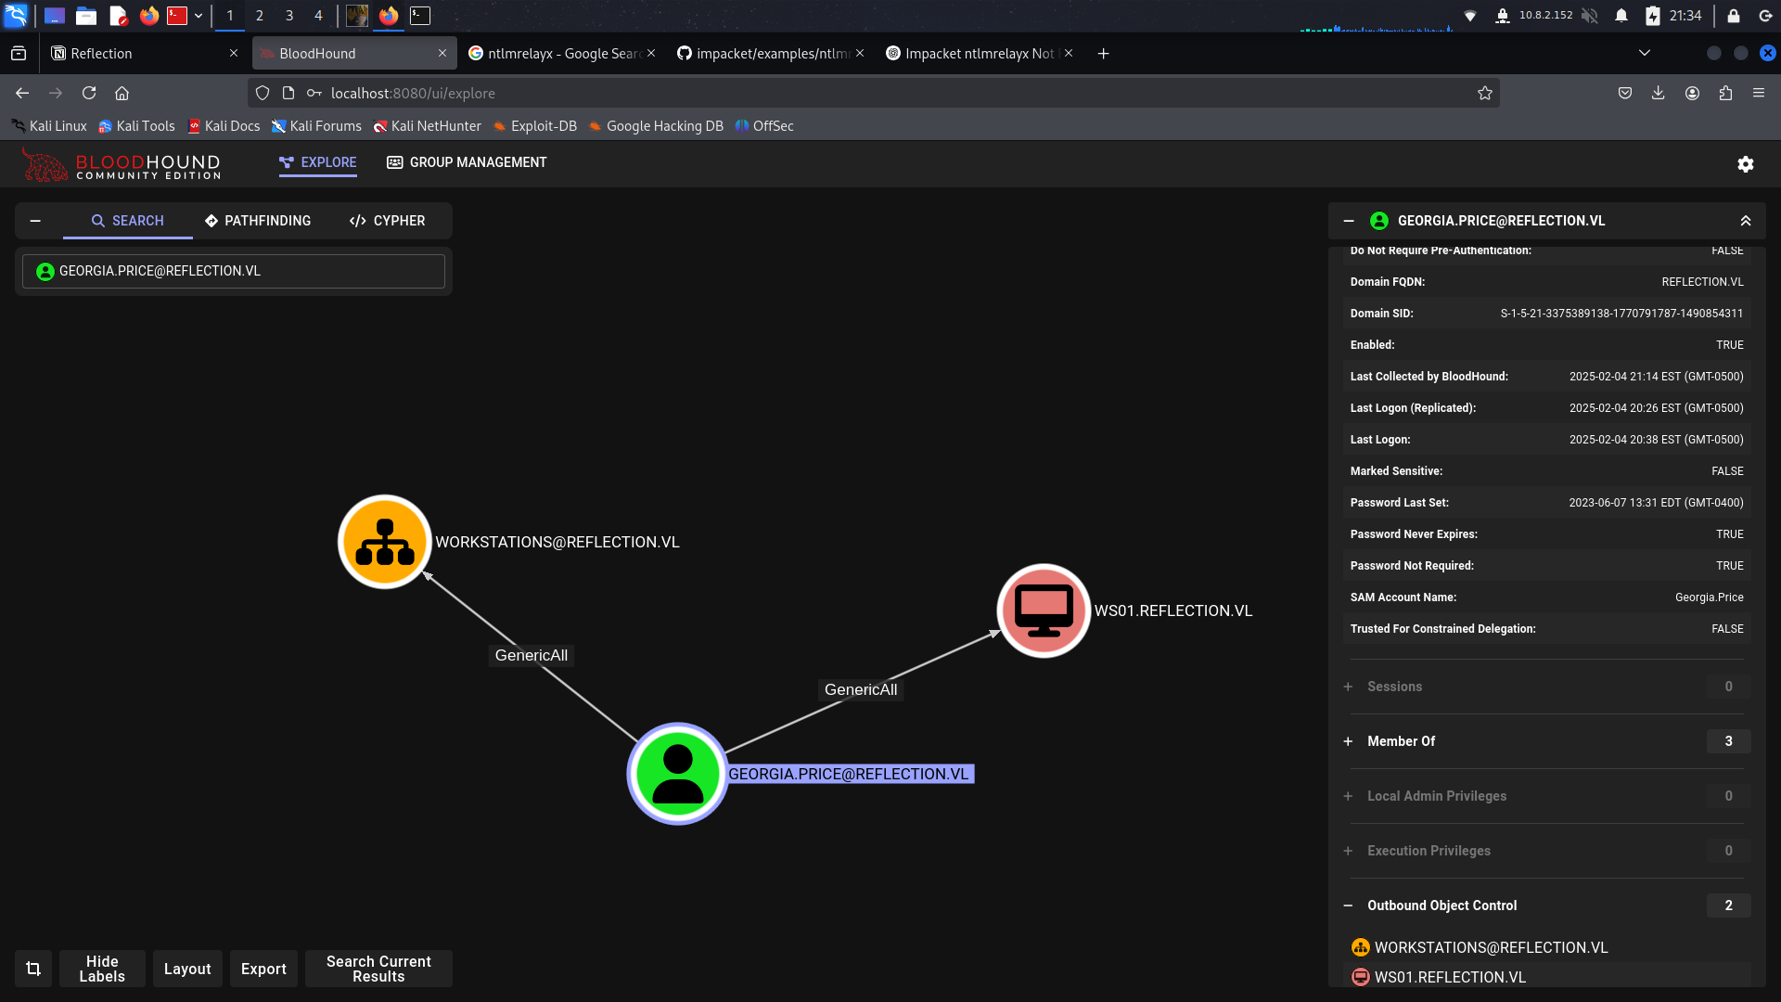Select the WS01 computer node icon

click(1044, 610)
